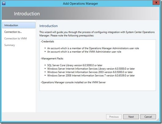Screen dimensions: 162x124
Task: Open the Connection to... wizard step
Action: click(13, 32)
